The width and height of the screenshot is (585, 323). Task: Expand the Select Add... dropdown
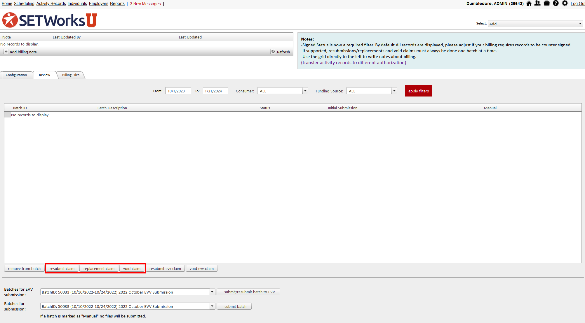tap(580, 24)
